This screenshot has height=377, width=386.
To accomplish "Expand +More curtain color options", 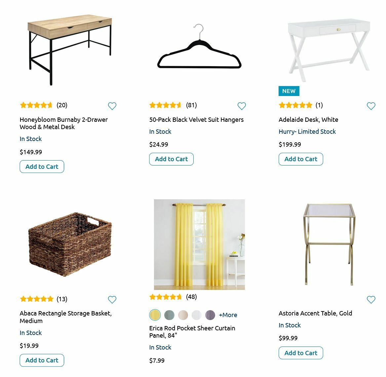I will [228, 315].
